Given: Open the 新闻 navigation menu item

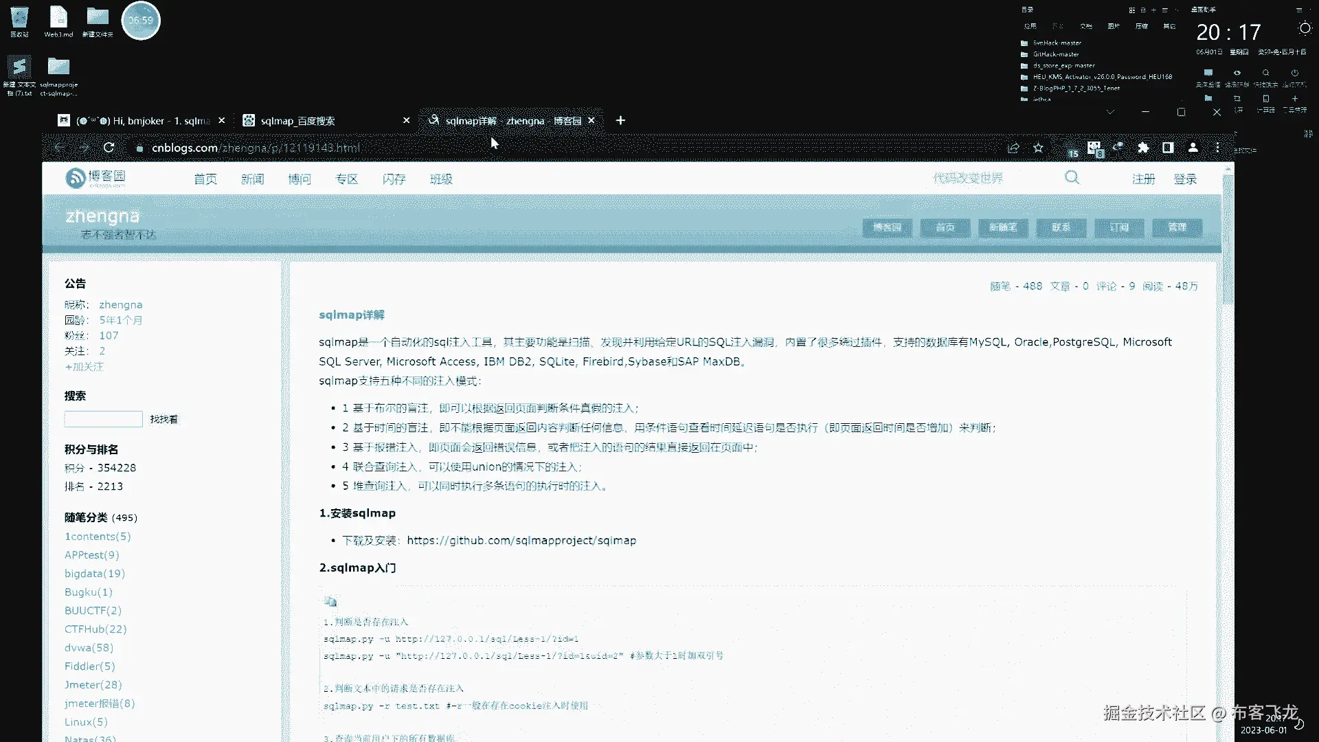Looking at the screenshot, I should 252,179.
